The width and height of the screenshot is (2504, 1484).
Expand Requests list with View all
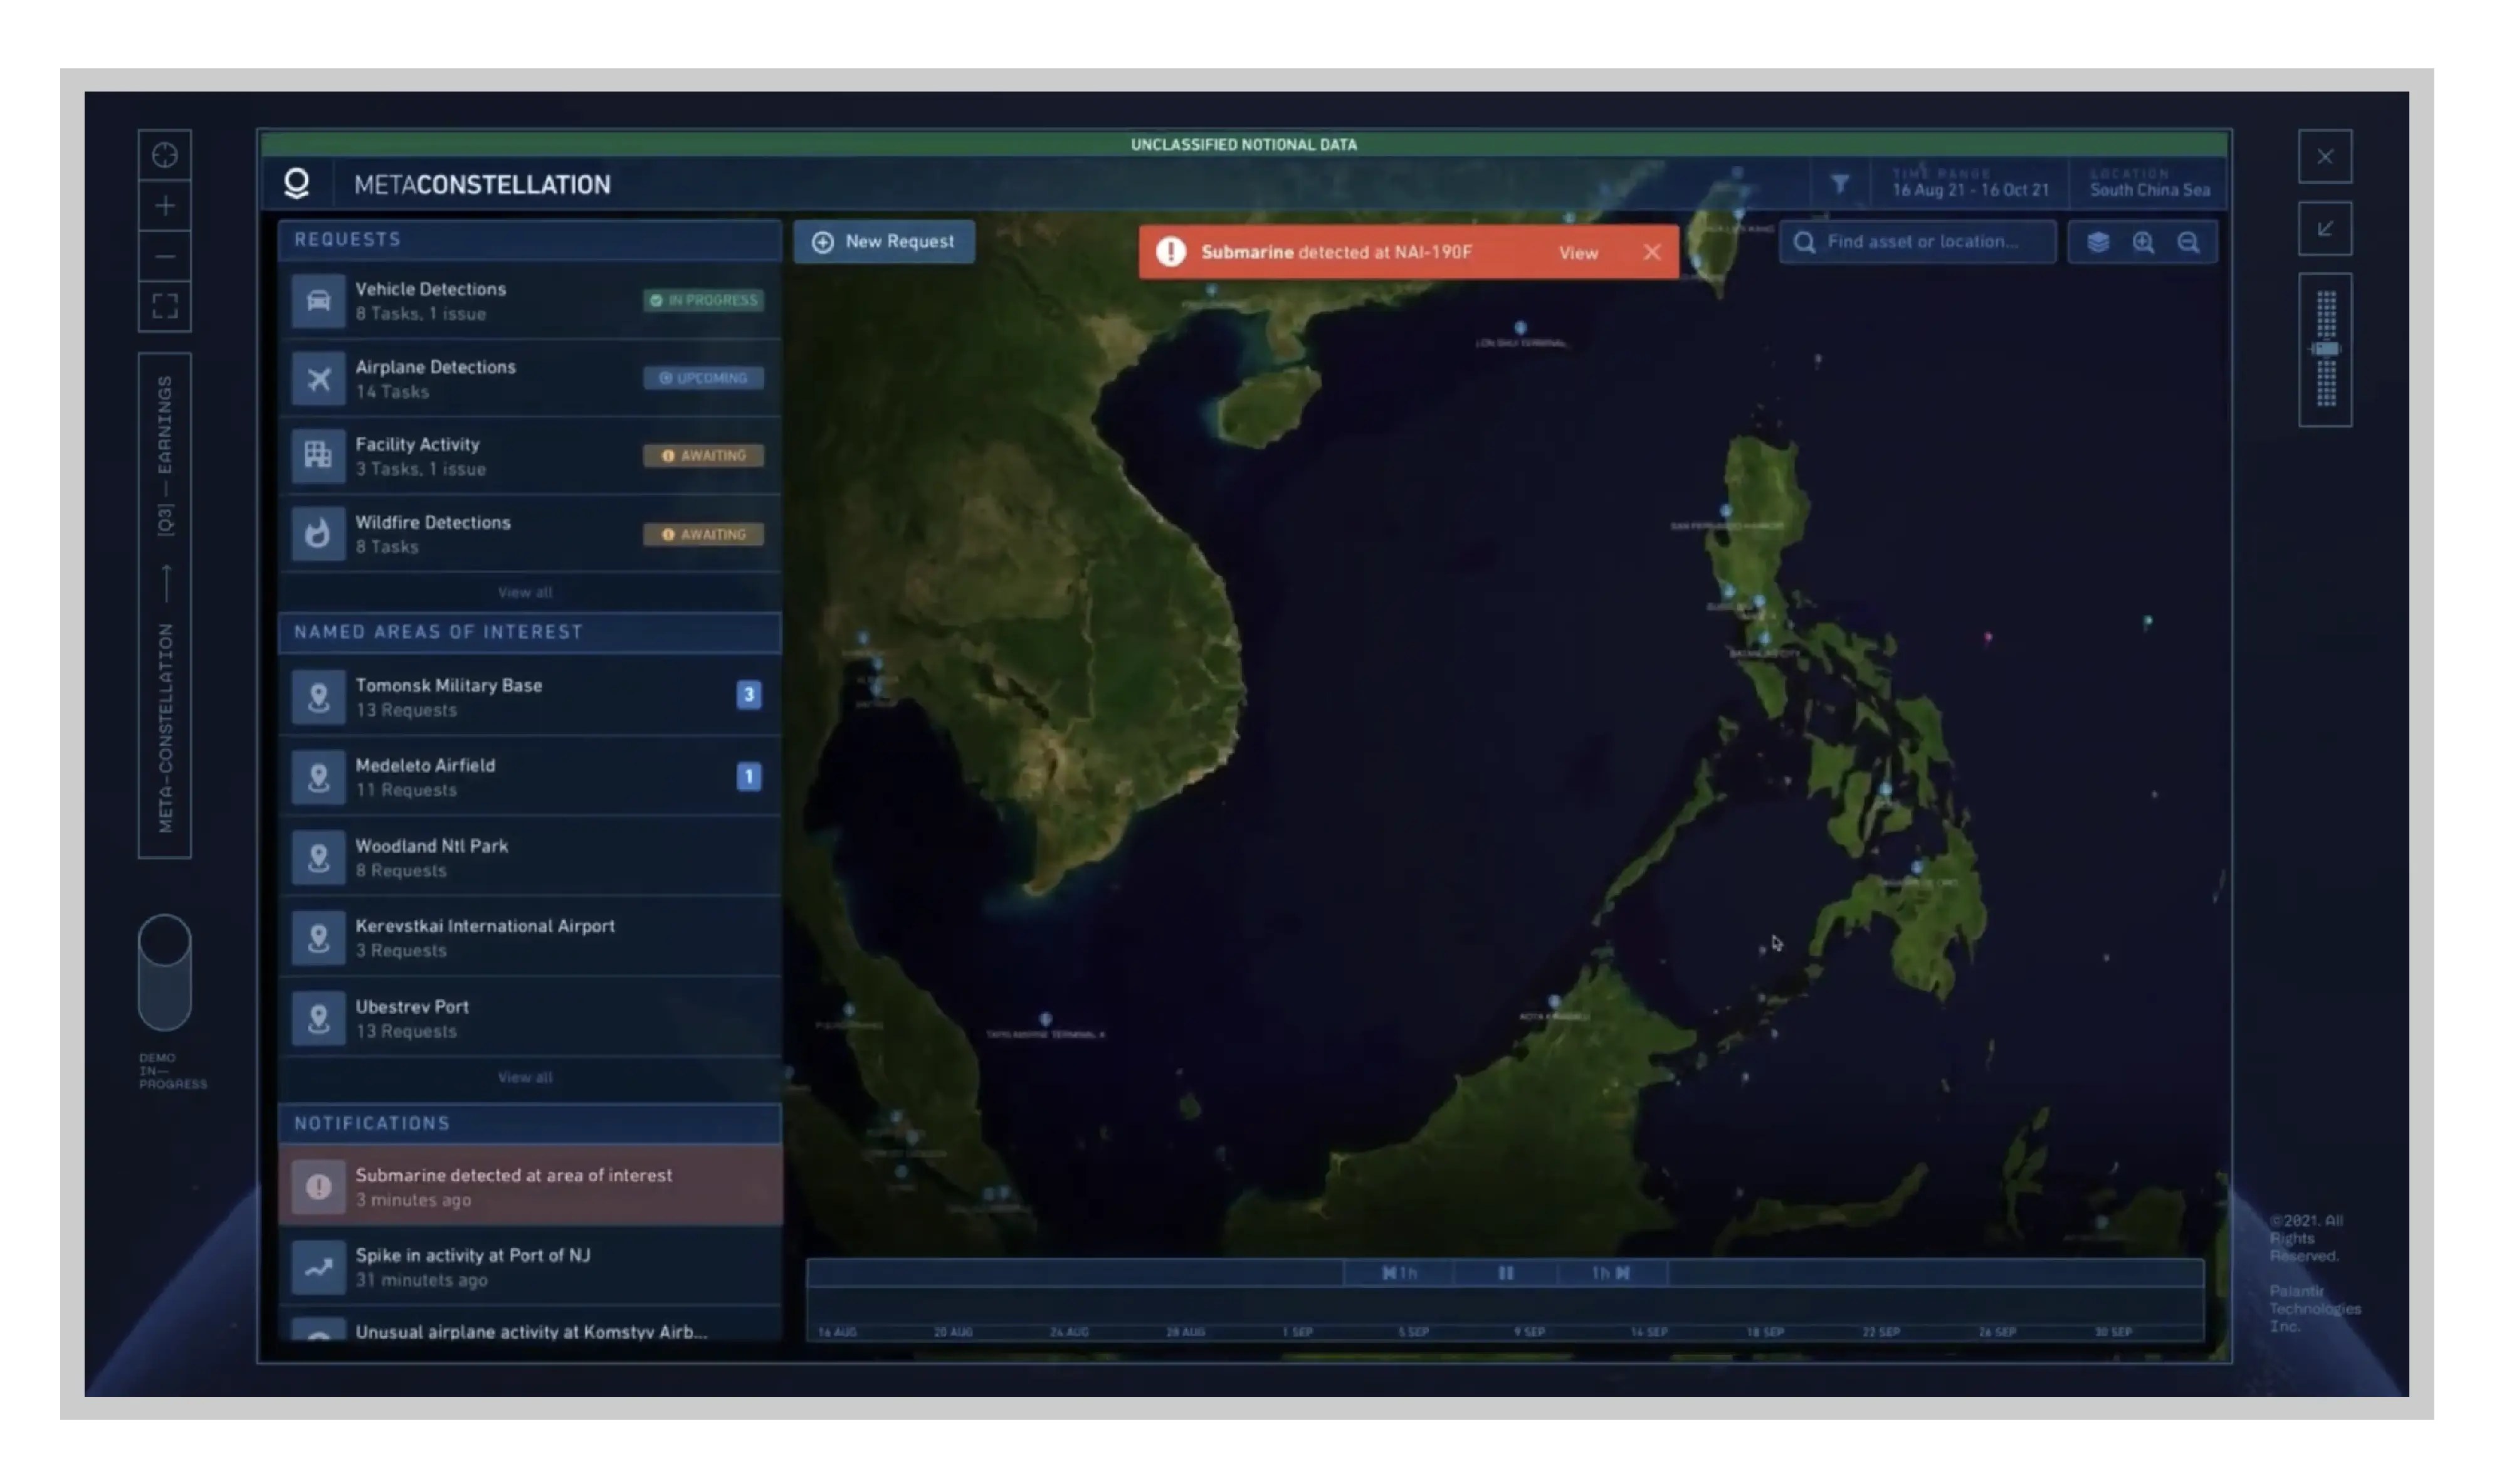[x=526, y=592]
